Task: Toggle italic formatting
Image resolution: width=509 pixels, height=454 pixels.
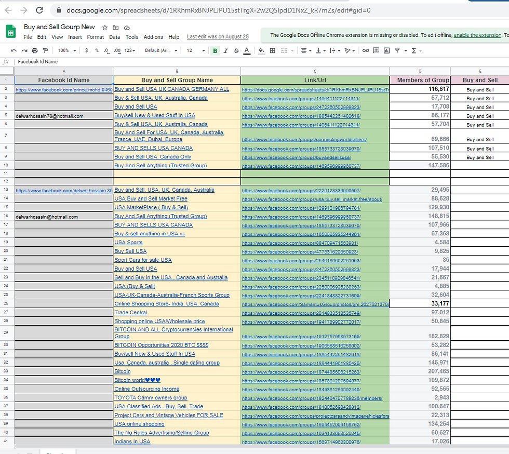Action: tap(225, 51)
